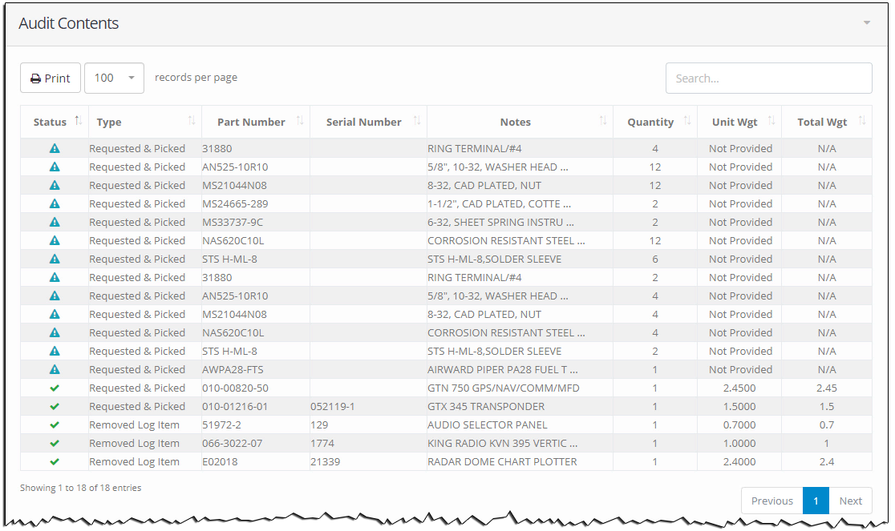Click serial number 1774
Image resolution: width=895 pixels, height=531 pixels.
[322, 443]
